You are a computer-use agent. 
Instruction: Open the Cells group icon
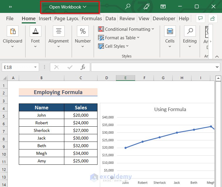pyautogui.click(x=170, y=31)
